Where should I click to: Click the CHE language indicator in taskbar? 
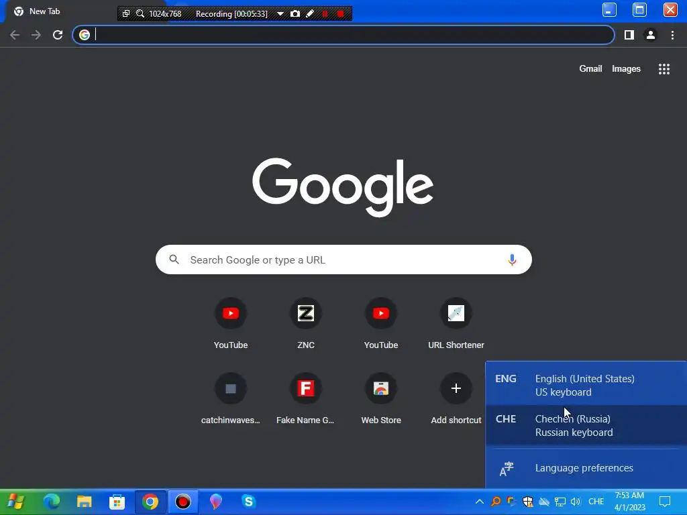[596, 502]
